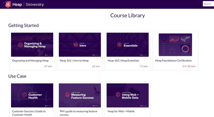Click Customer Success's Guide to Customer Health
This screenshot has height=117, width=214.
29,113
